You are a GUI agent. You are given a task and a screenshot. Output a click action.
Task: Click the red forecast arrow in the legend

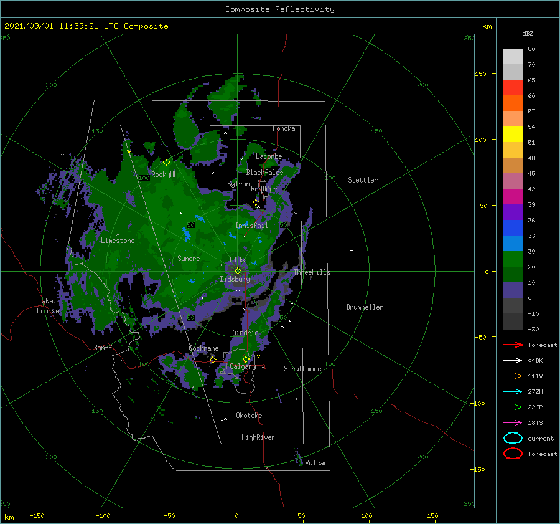coord(513,345)
